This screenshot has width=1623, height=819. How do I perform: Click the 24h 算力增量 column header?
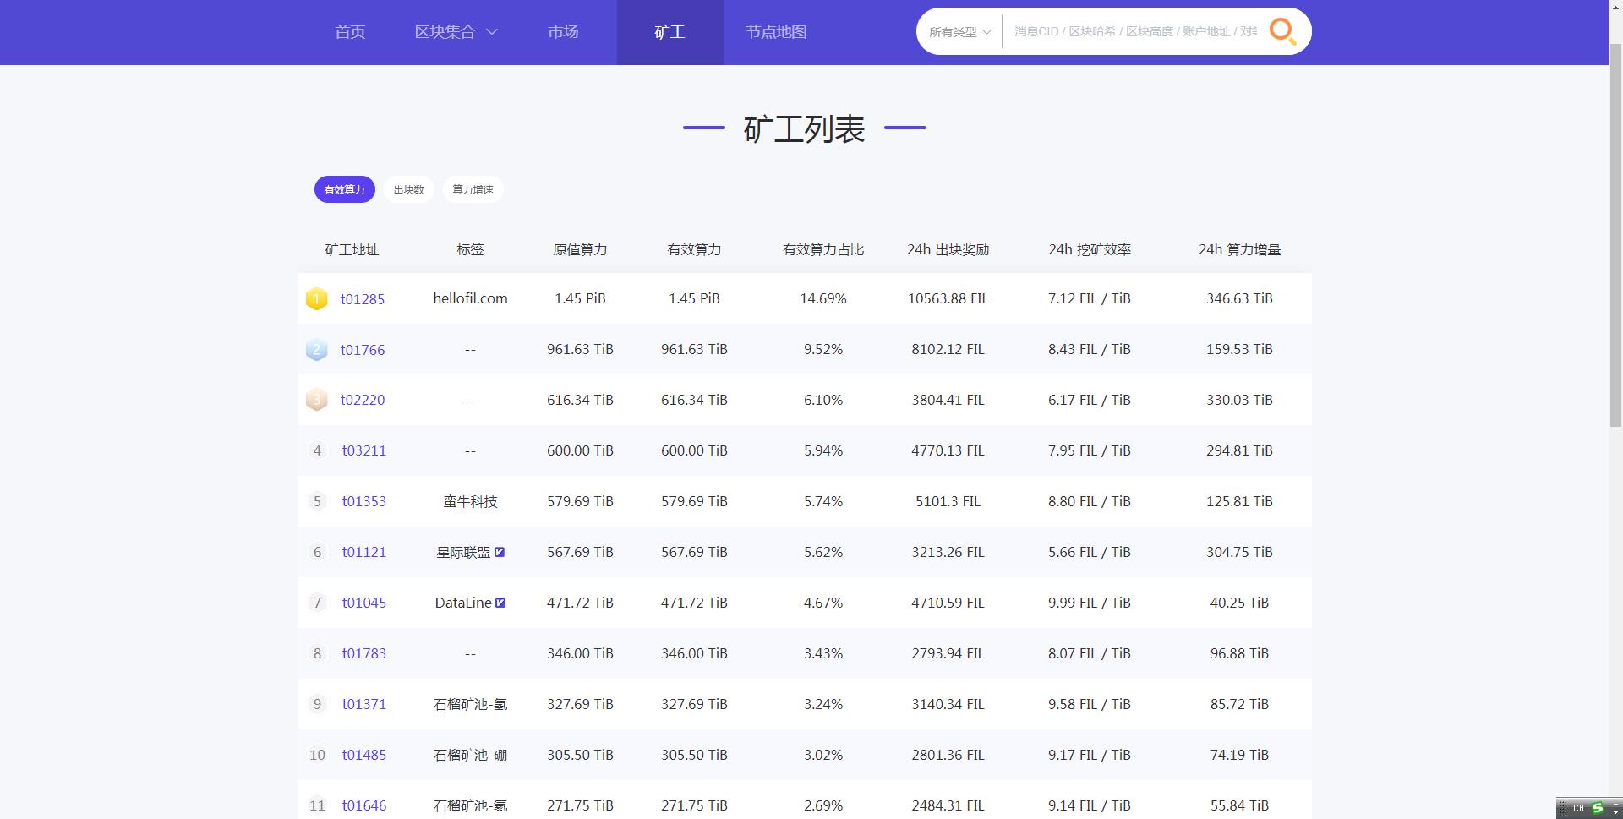[1239, 250]
